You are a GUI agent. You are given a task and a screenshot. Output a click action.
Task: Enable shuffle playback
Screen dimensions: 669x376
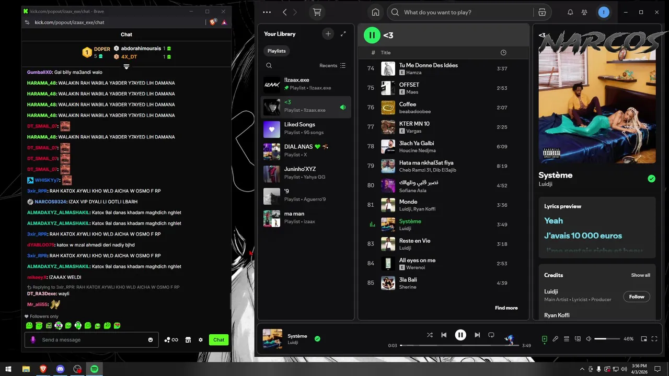(x=430, y=335)
